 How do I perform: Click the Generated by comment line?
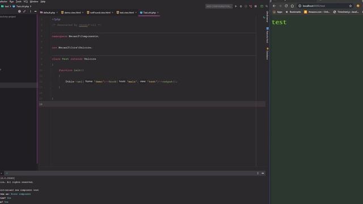[77, 25]
